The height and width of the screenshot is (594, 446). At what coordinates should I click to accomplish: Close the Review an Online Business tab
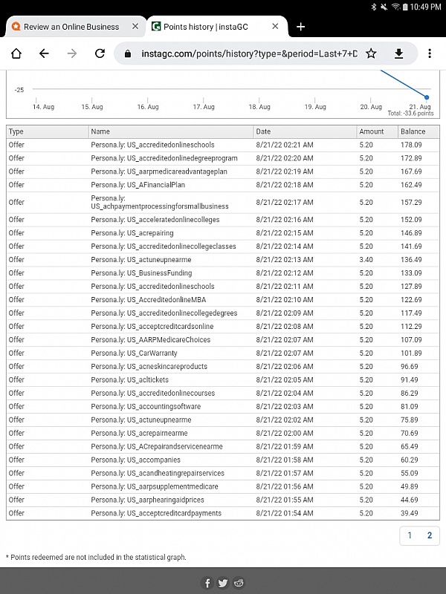135,27
